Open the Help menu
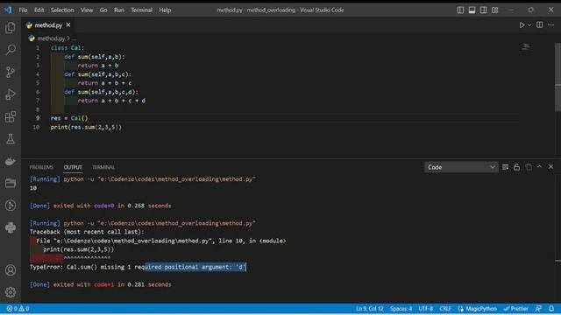The image size is (561, 315). tap(165, 10)
